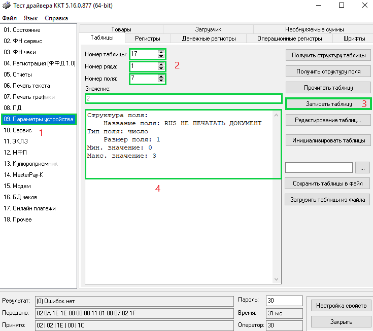Click Сохранить таблицы в файл

coord(327,183)
